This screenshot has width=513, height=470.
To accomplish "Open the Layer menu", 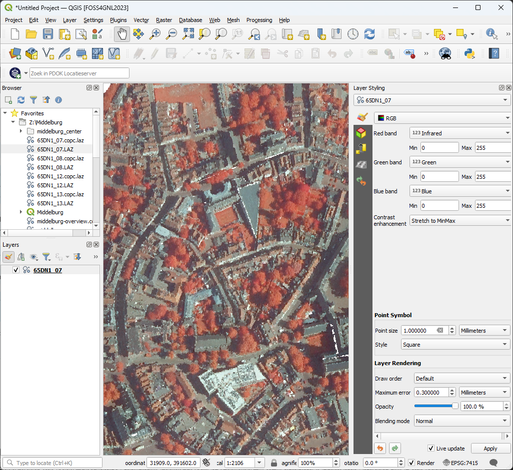I will [69, 20].
